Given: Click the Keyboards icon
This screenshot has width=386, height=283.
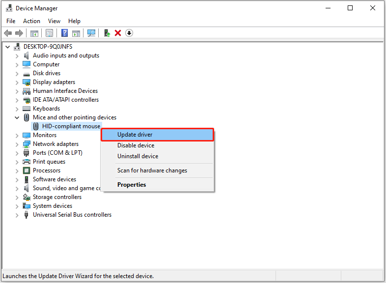Looking at the screenshot, I should pyautogui.click(x=27, y=109).
